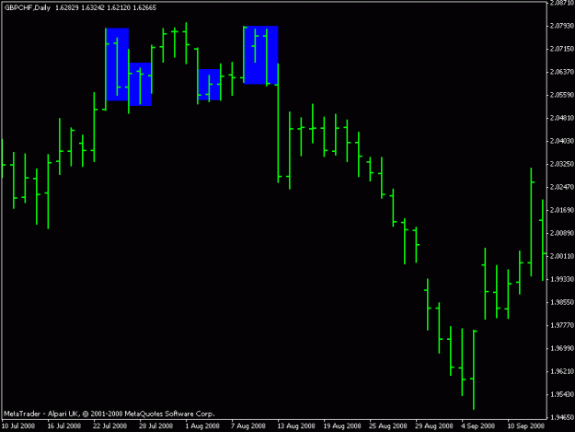This screenshot has width=575, height=432.
Task: Click the 1.98550 price axis label
Action: 561,302
